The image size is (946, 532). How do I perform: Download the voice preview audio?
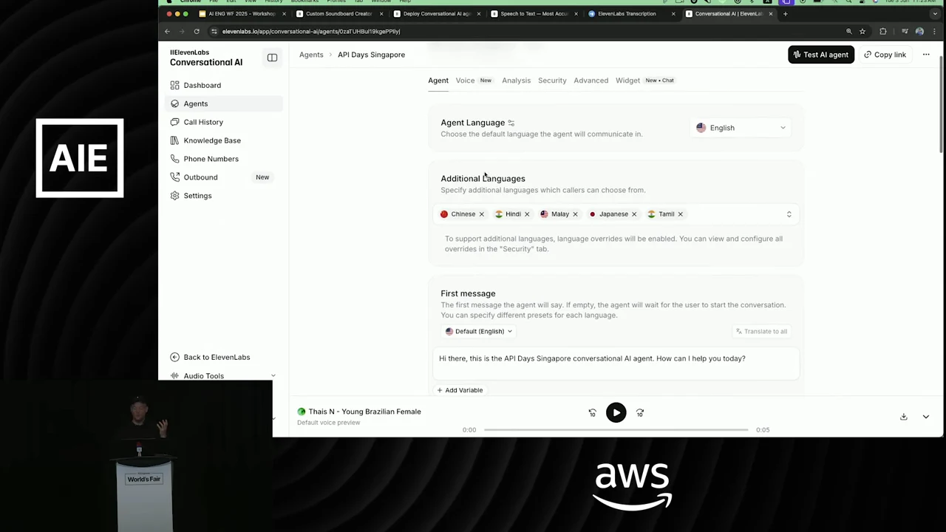(x=903, y=417)
